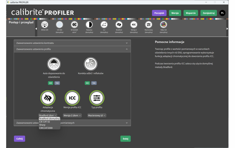Expand the advanced measurement settings section chevron
This screenshot has width=235, height=148.
coord(127,123)
